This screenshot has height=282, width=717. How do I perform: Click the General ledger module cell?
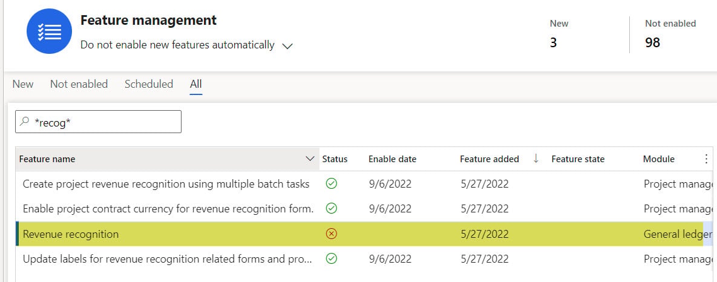coord(678,234)
